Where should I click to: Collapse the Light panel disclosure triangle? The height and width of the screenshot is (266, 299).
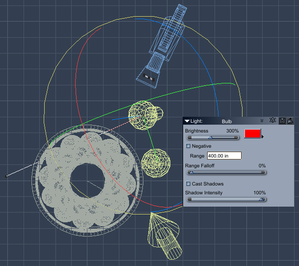pos(187,121)
